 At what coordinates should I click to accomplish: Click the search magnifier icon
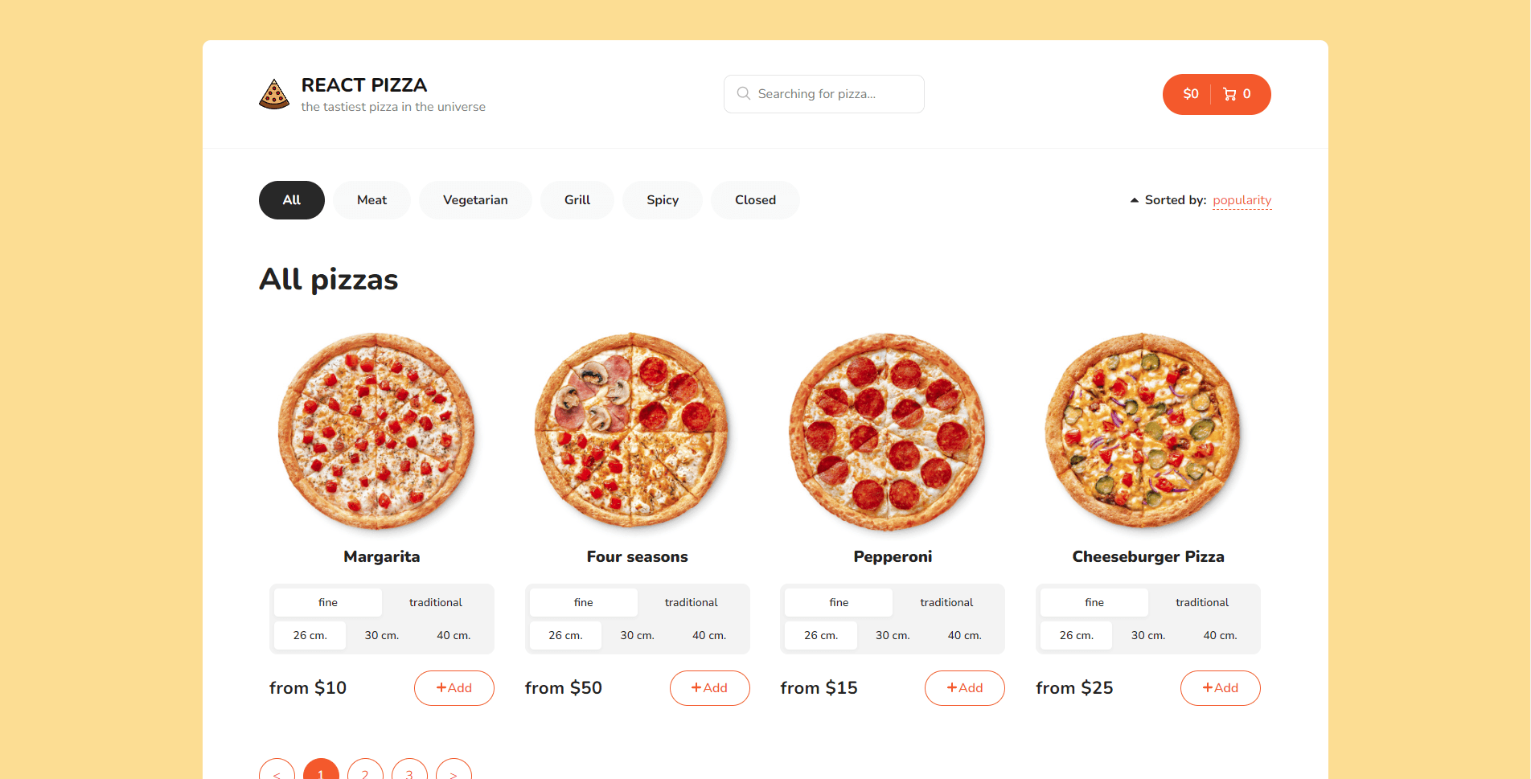tap(744, 93)
